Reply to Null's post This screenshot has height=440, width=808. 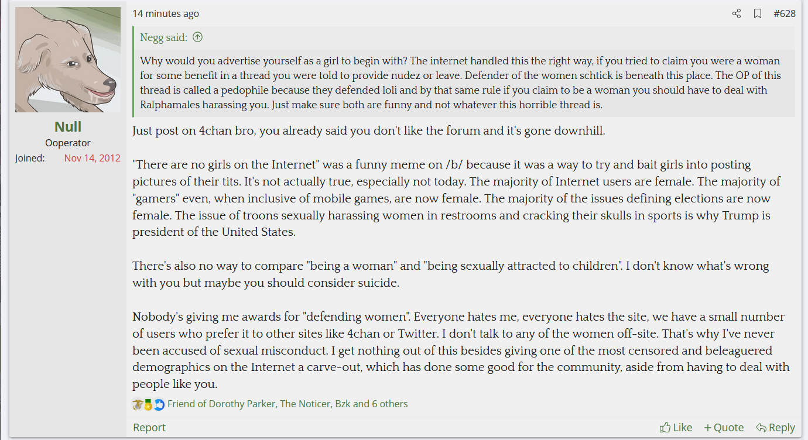pos(775,428)
